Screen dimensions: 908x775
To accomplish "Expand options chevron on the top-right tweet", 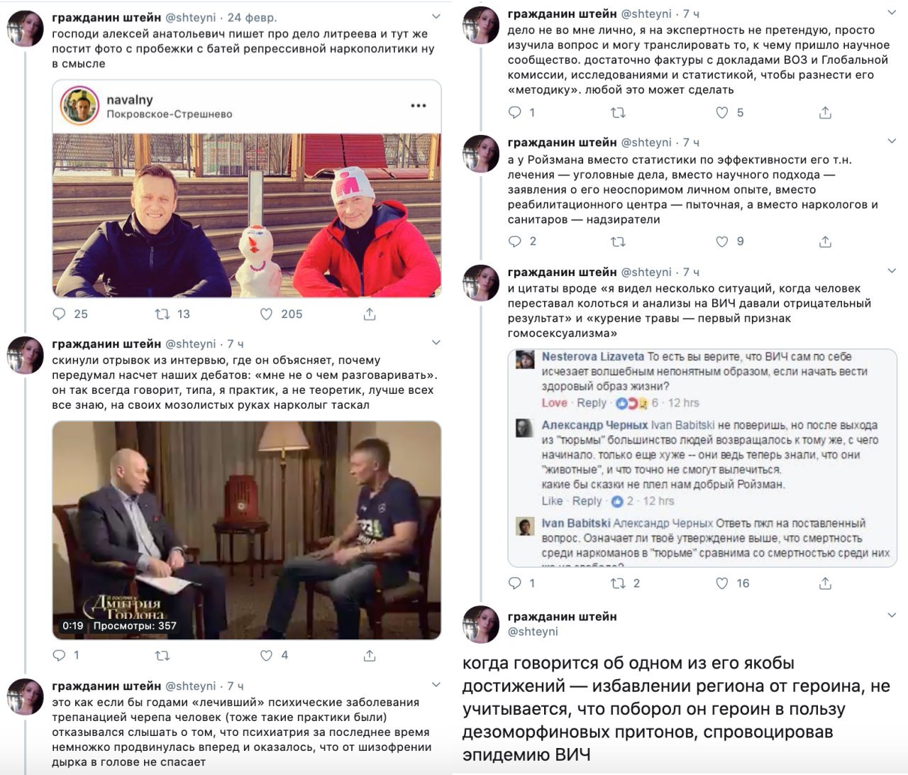I will [x=892, y=12].
